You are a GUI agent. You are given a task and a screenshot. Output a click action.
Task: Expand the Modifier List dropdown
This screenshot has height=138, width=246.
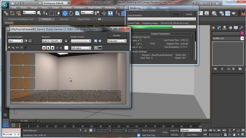(x=242, y=38)
